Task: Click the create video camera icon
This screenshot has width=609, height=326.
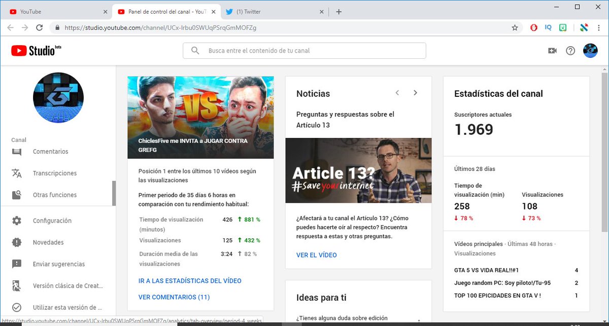Action: (552, 51)
